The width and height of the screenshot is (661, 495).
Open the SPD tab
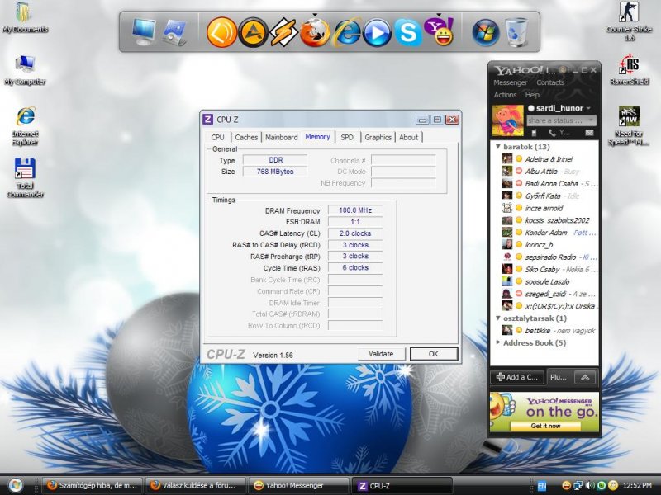point(347,137)
